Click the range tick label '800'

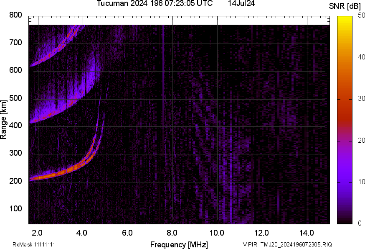tap(15, 15)
